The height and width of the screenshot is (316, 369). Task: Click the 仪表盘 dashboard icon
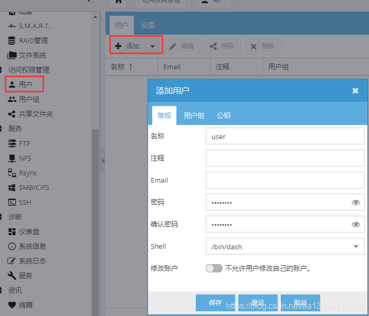[12, 232]
